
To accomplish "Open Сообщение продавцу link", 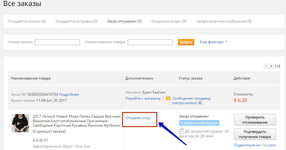I will (x=191, y=98).
